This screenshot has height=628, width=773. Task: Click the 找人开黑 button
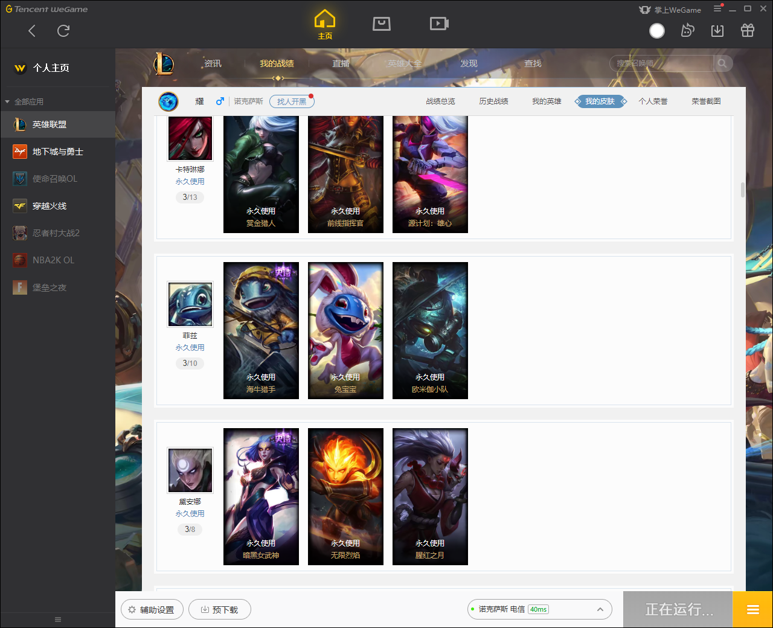click(292, 101)
